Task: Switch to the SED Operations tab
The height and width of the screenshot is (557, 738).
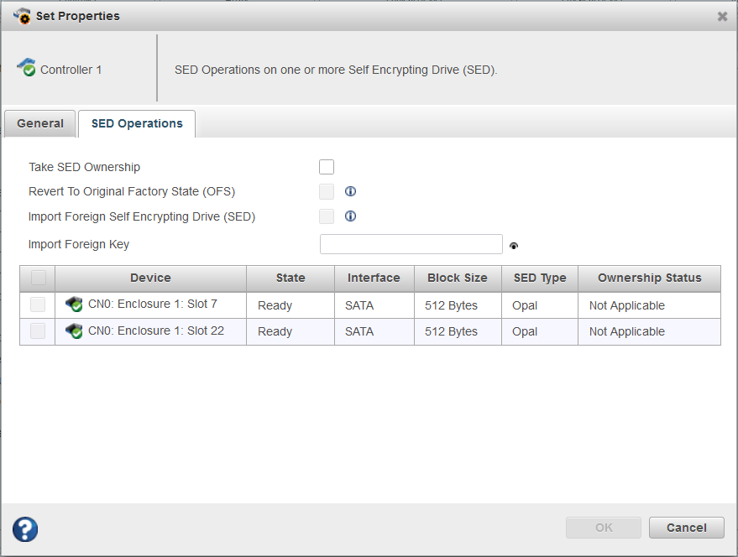Action: click(136, 123)
